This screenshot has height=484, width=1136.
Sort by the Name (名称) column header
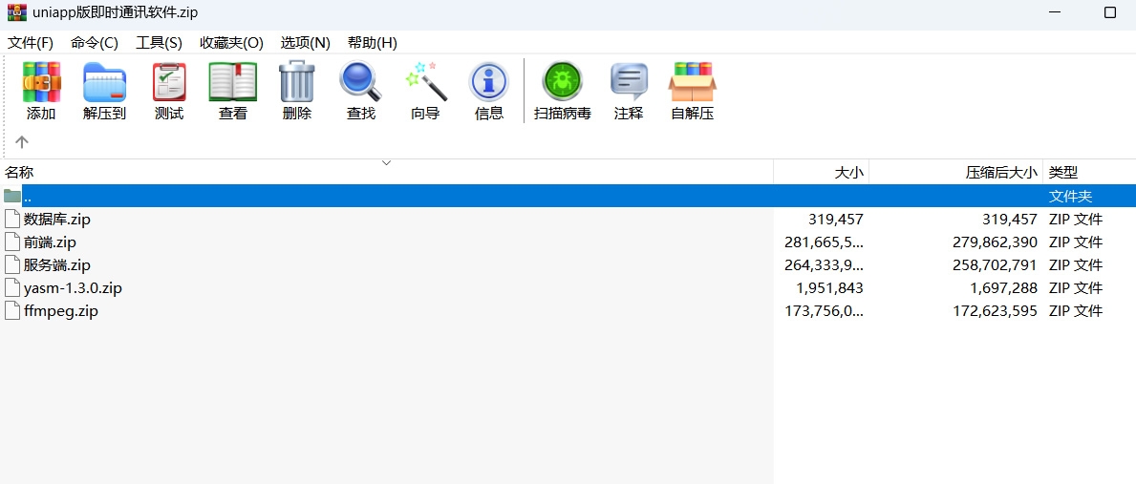19,173
